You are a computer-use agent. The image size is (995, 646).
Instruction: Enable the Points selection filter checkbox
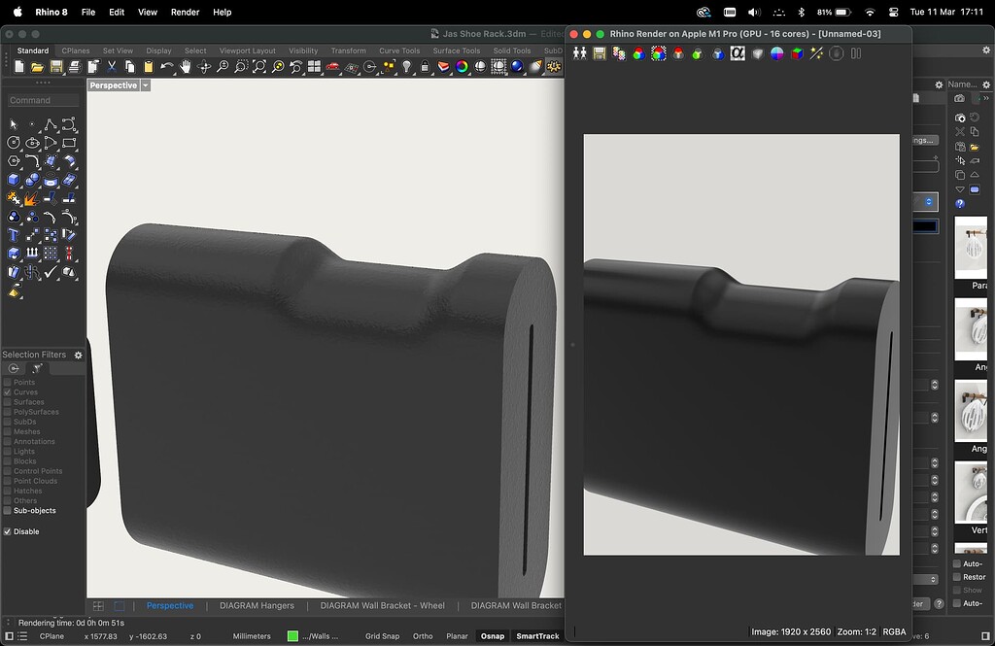coord(9,382)
